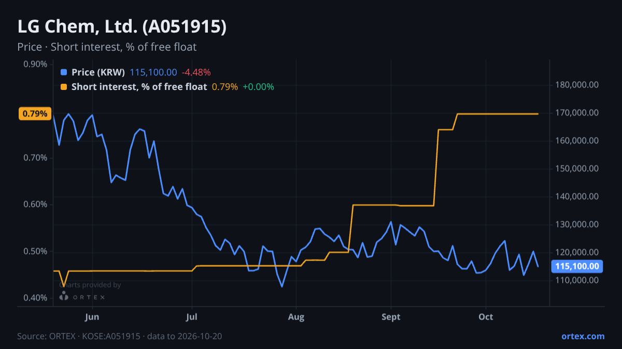This screenshot has height=349, width=622.
Task: Select the Price (KRW) legend label
Action: click(98, 72)
